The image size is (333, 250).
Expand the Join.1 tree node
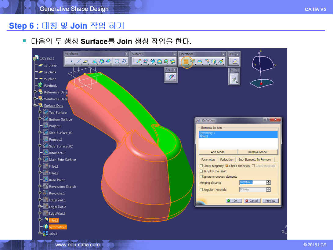point(40,234)
